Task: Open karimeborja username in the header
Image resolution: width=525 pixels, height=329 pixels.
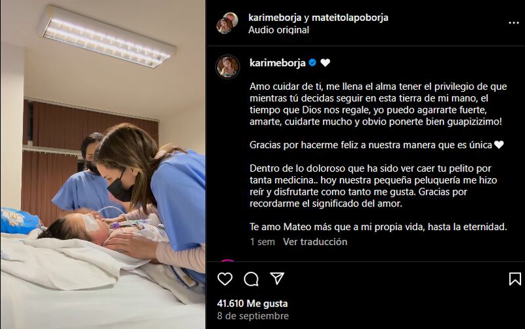Action: coord(275,18)
